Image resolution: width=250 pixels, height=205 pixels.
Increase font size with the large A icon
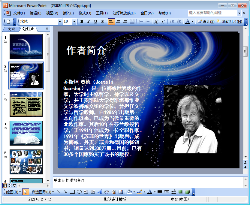[156, 22]
